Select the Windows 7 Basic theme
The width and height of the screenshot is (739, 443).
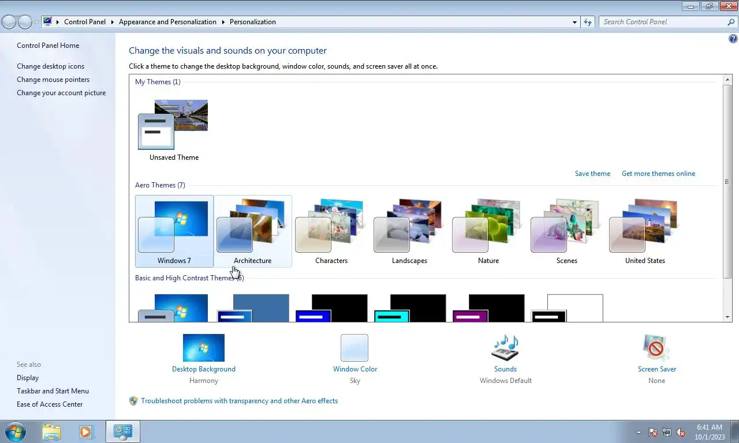(x=174, y=307)
